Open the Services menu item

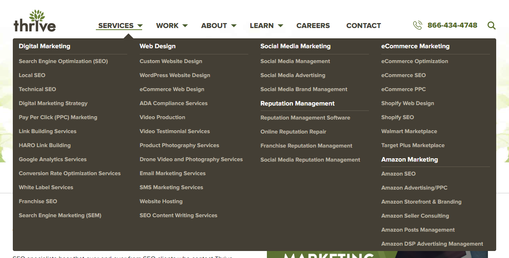click(x=116, y=26)
